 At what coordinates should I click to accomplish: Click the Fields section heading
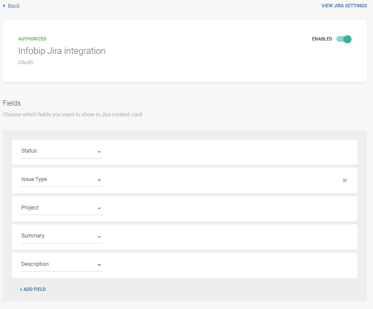point(12,103)
